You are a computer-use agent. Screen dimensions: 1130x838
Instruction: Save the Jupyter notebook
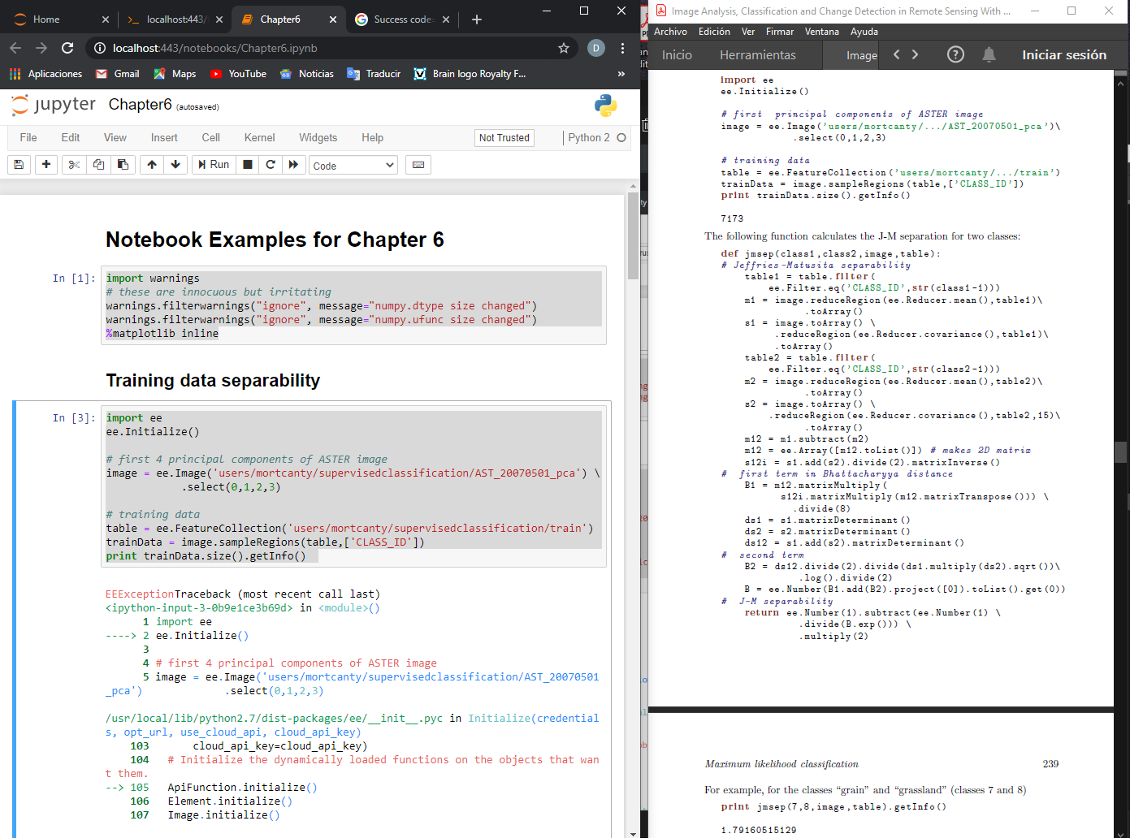click(19, 165)
